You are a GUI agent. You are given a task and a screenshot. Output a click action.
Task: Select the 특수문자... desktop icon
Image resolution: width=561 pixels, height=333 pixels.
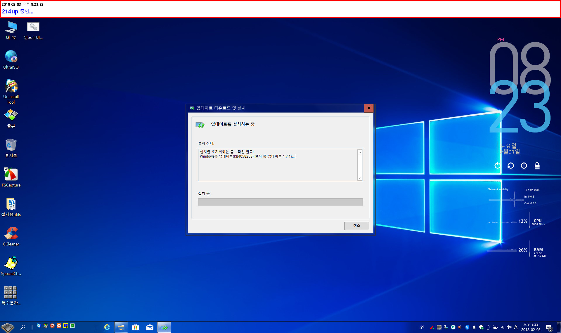pyautogui.click(x=11, y=295)
